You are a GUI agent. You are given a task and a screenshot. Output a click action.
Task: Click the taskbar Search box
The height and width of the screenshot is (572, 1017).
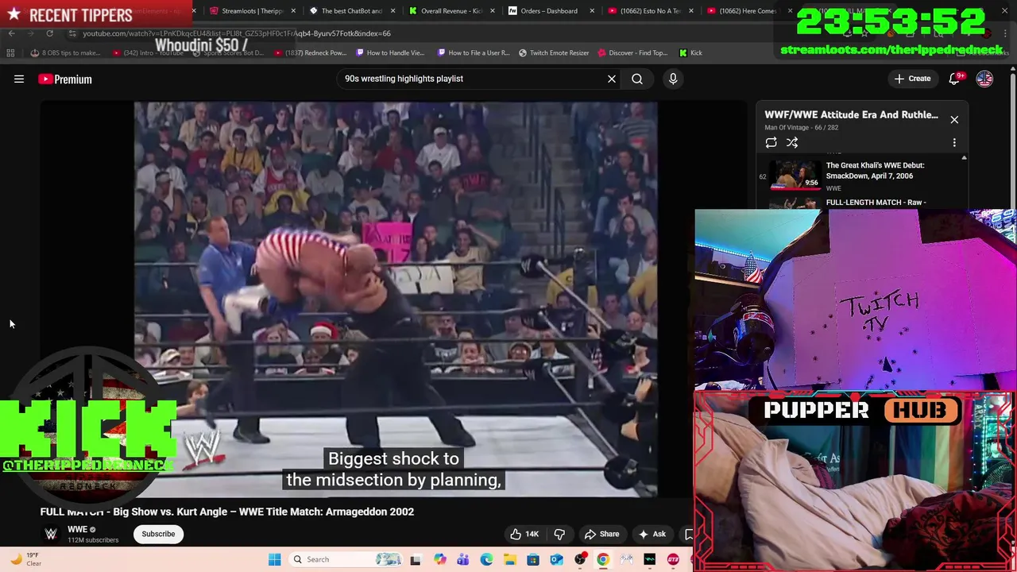coord(346,559)
